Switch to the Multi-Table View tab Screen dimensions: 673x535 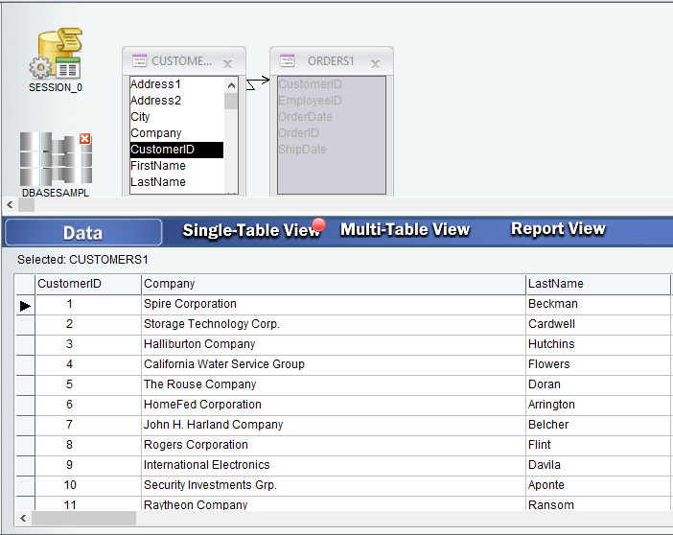[x=405, y=230]
